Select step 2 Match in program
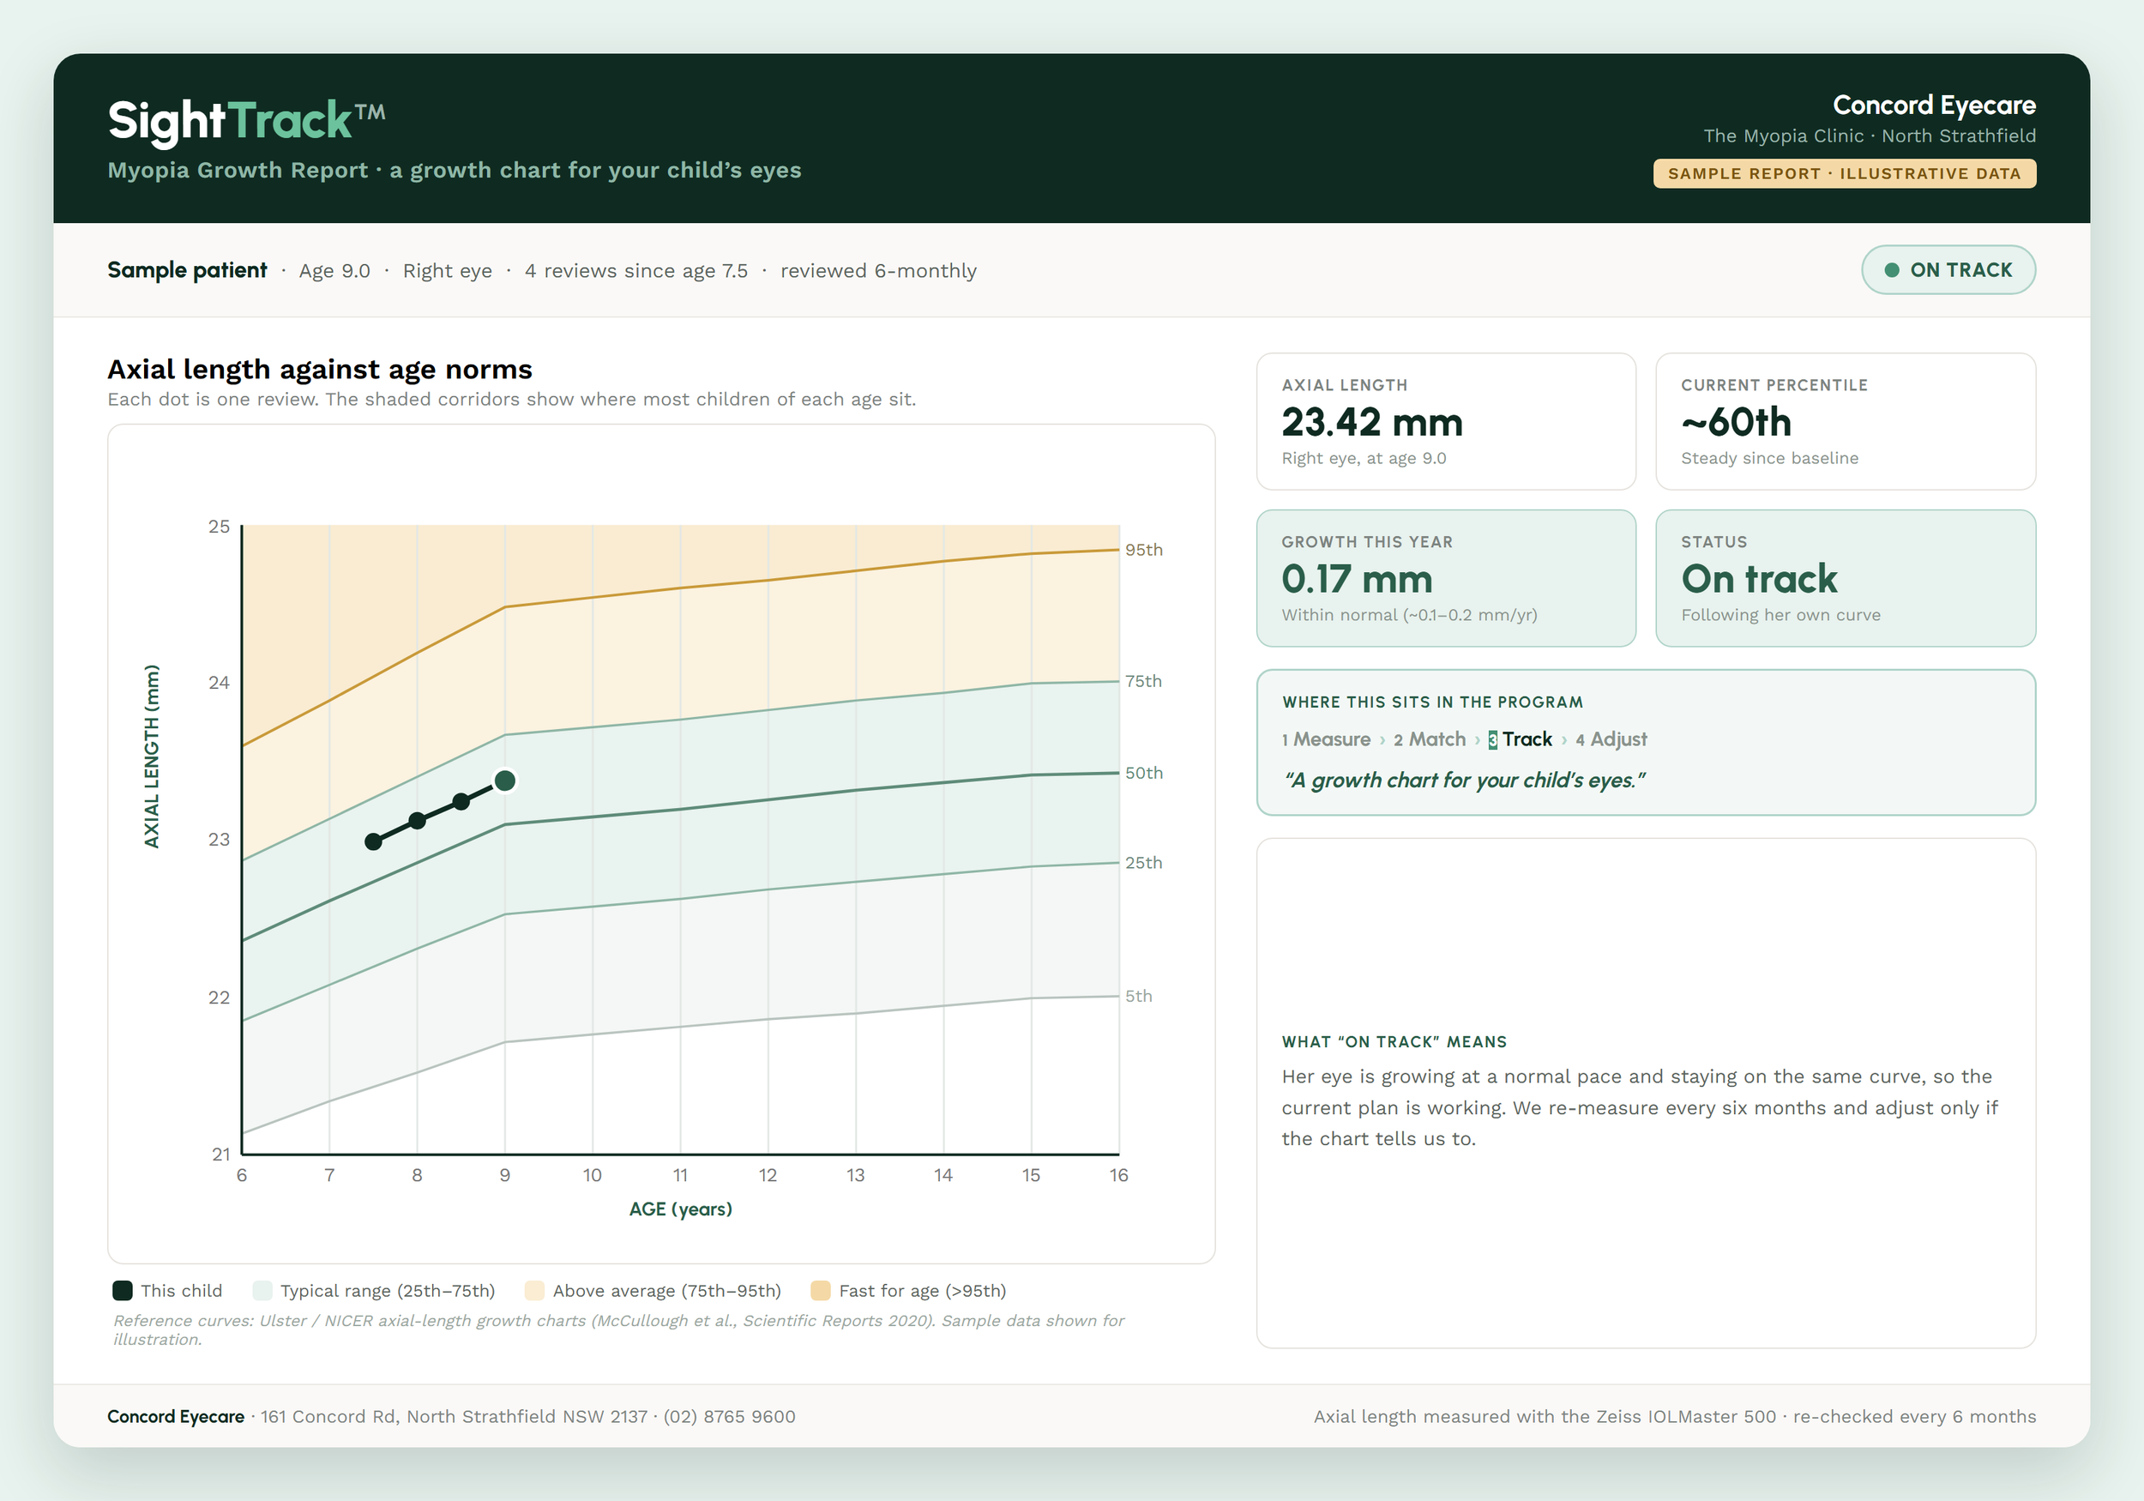2144x1501 pixels. pyautogui.click(x=1430, y=738)
